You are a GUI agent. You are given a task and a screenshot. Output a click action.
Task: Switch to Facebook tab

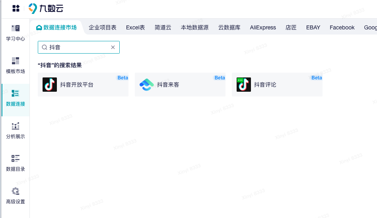(342, 28)
